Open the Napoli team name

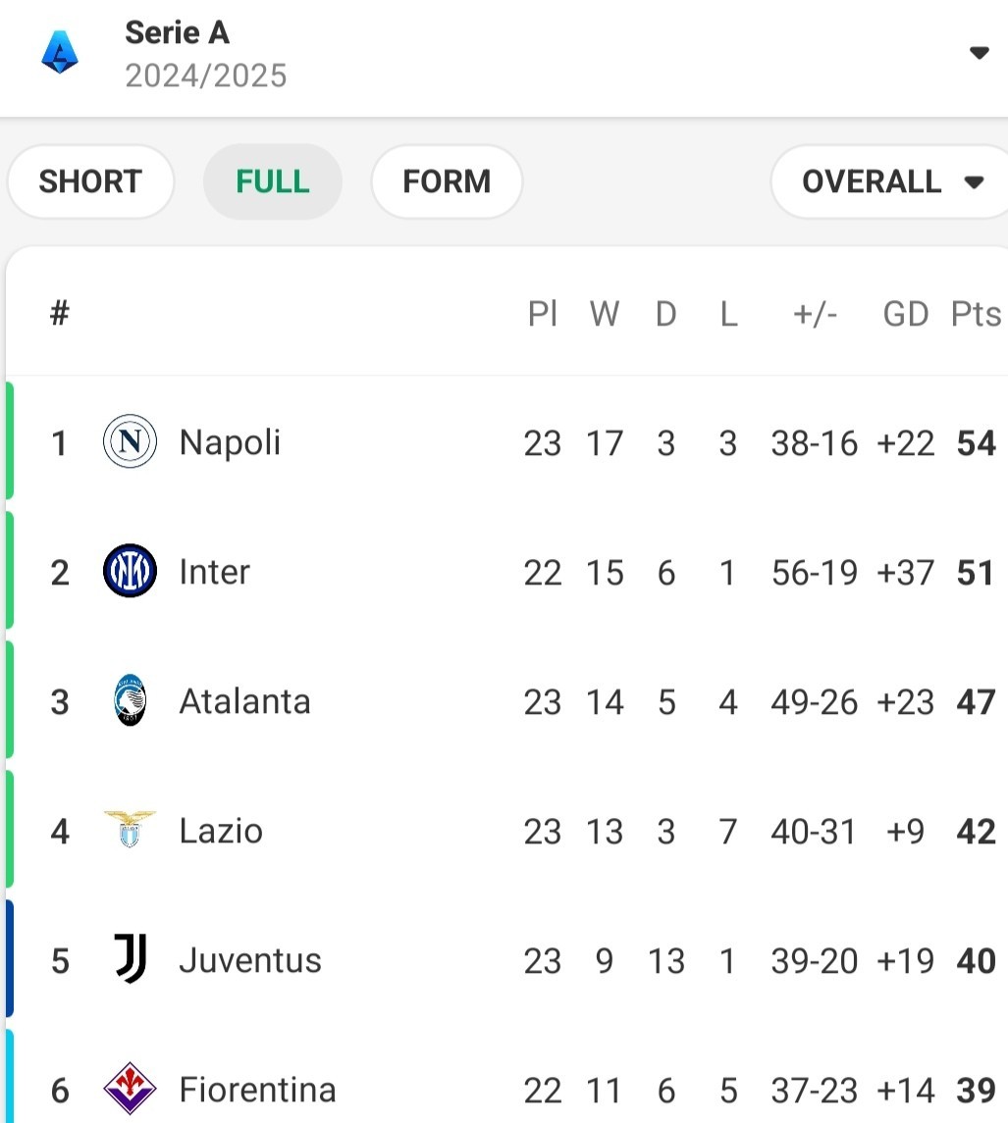[230, 442]
